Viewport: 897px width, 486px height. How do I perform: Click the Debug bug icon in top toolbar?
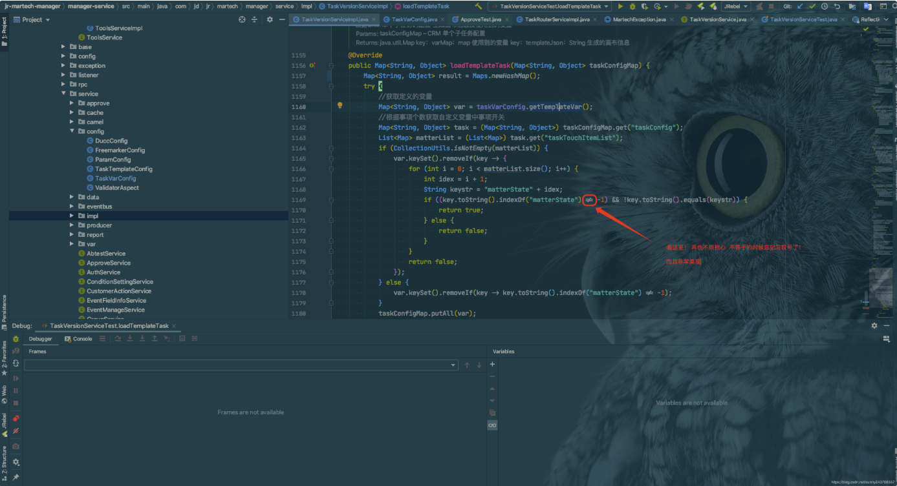tap(633, 6)
